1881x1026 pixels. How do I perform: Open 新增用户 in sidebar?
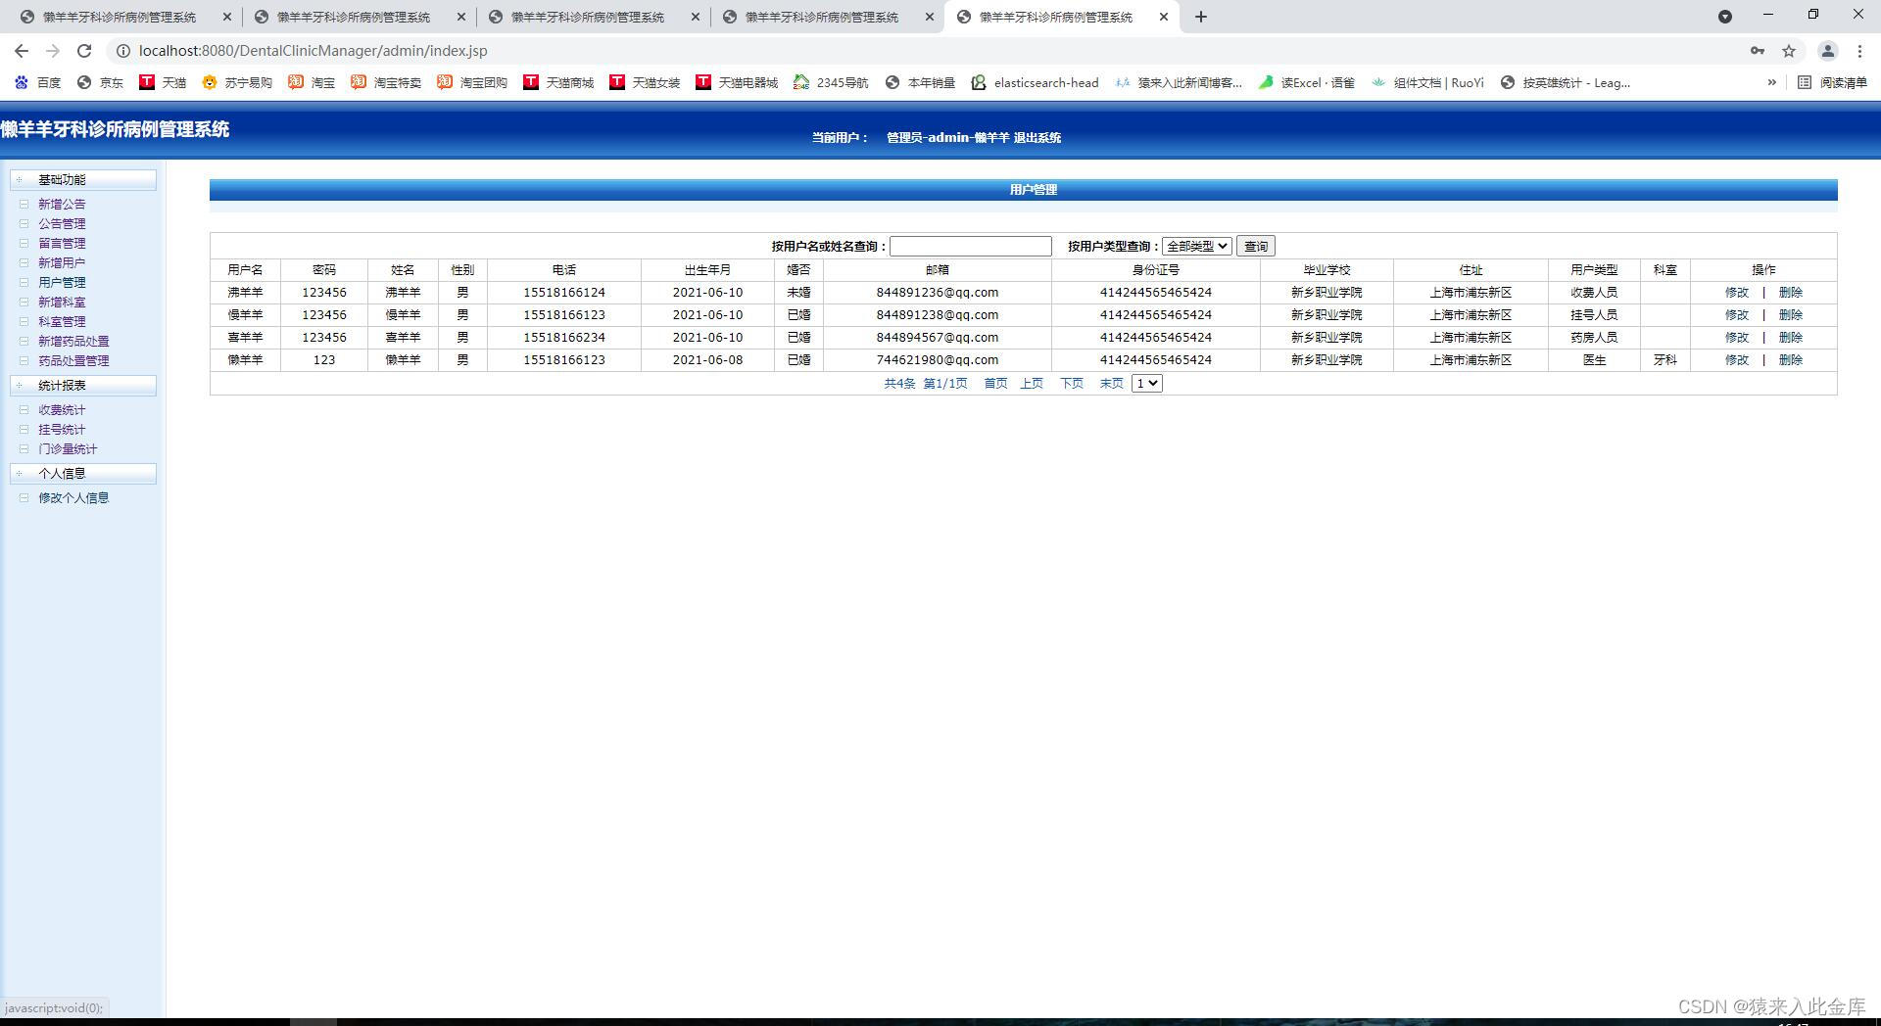tap(62, 262)
